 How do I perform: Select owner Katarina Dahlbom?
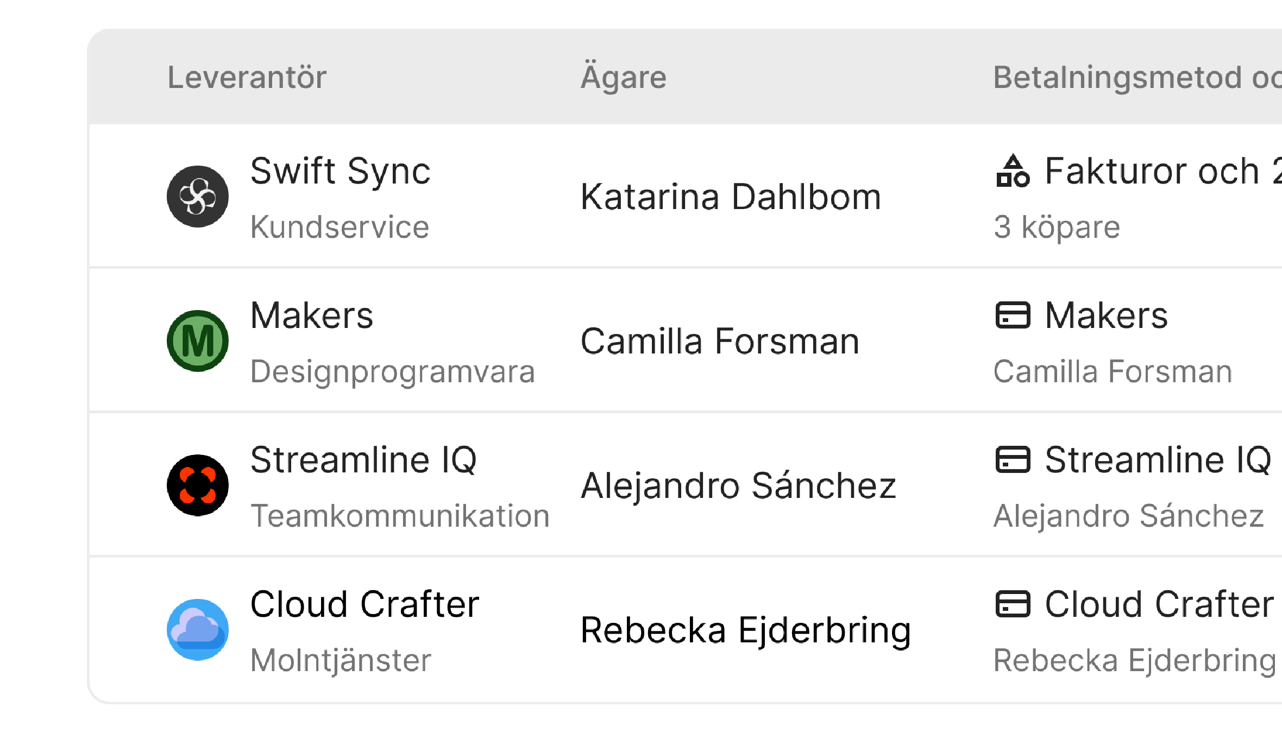[731, 197]
